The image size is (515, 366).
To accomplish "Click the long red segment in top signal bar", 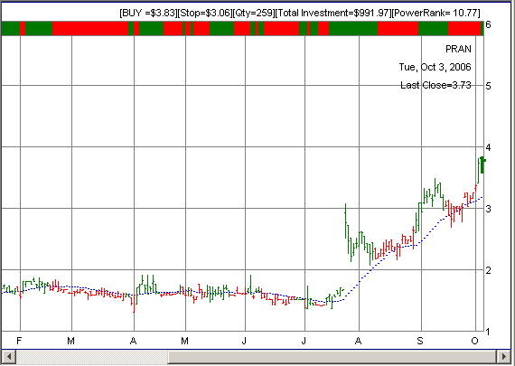I will [90, 28].
